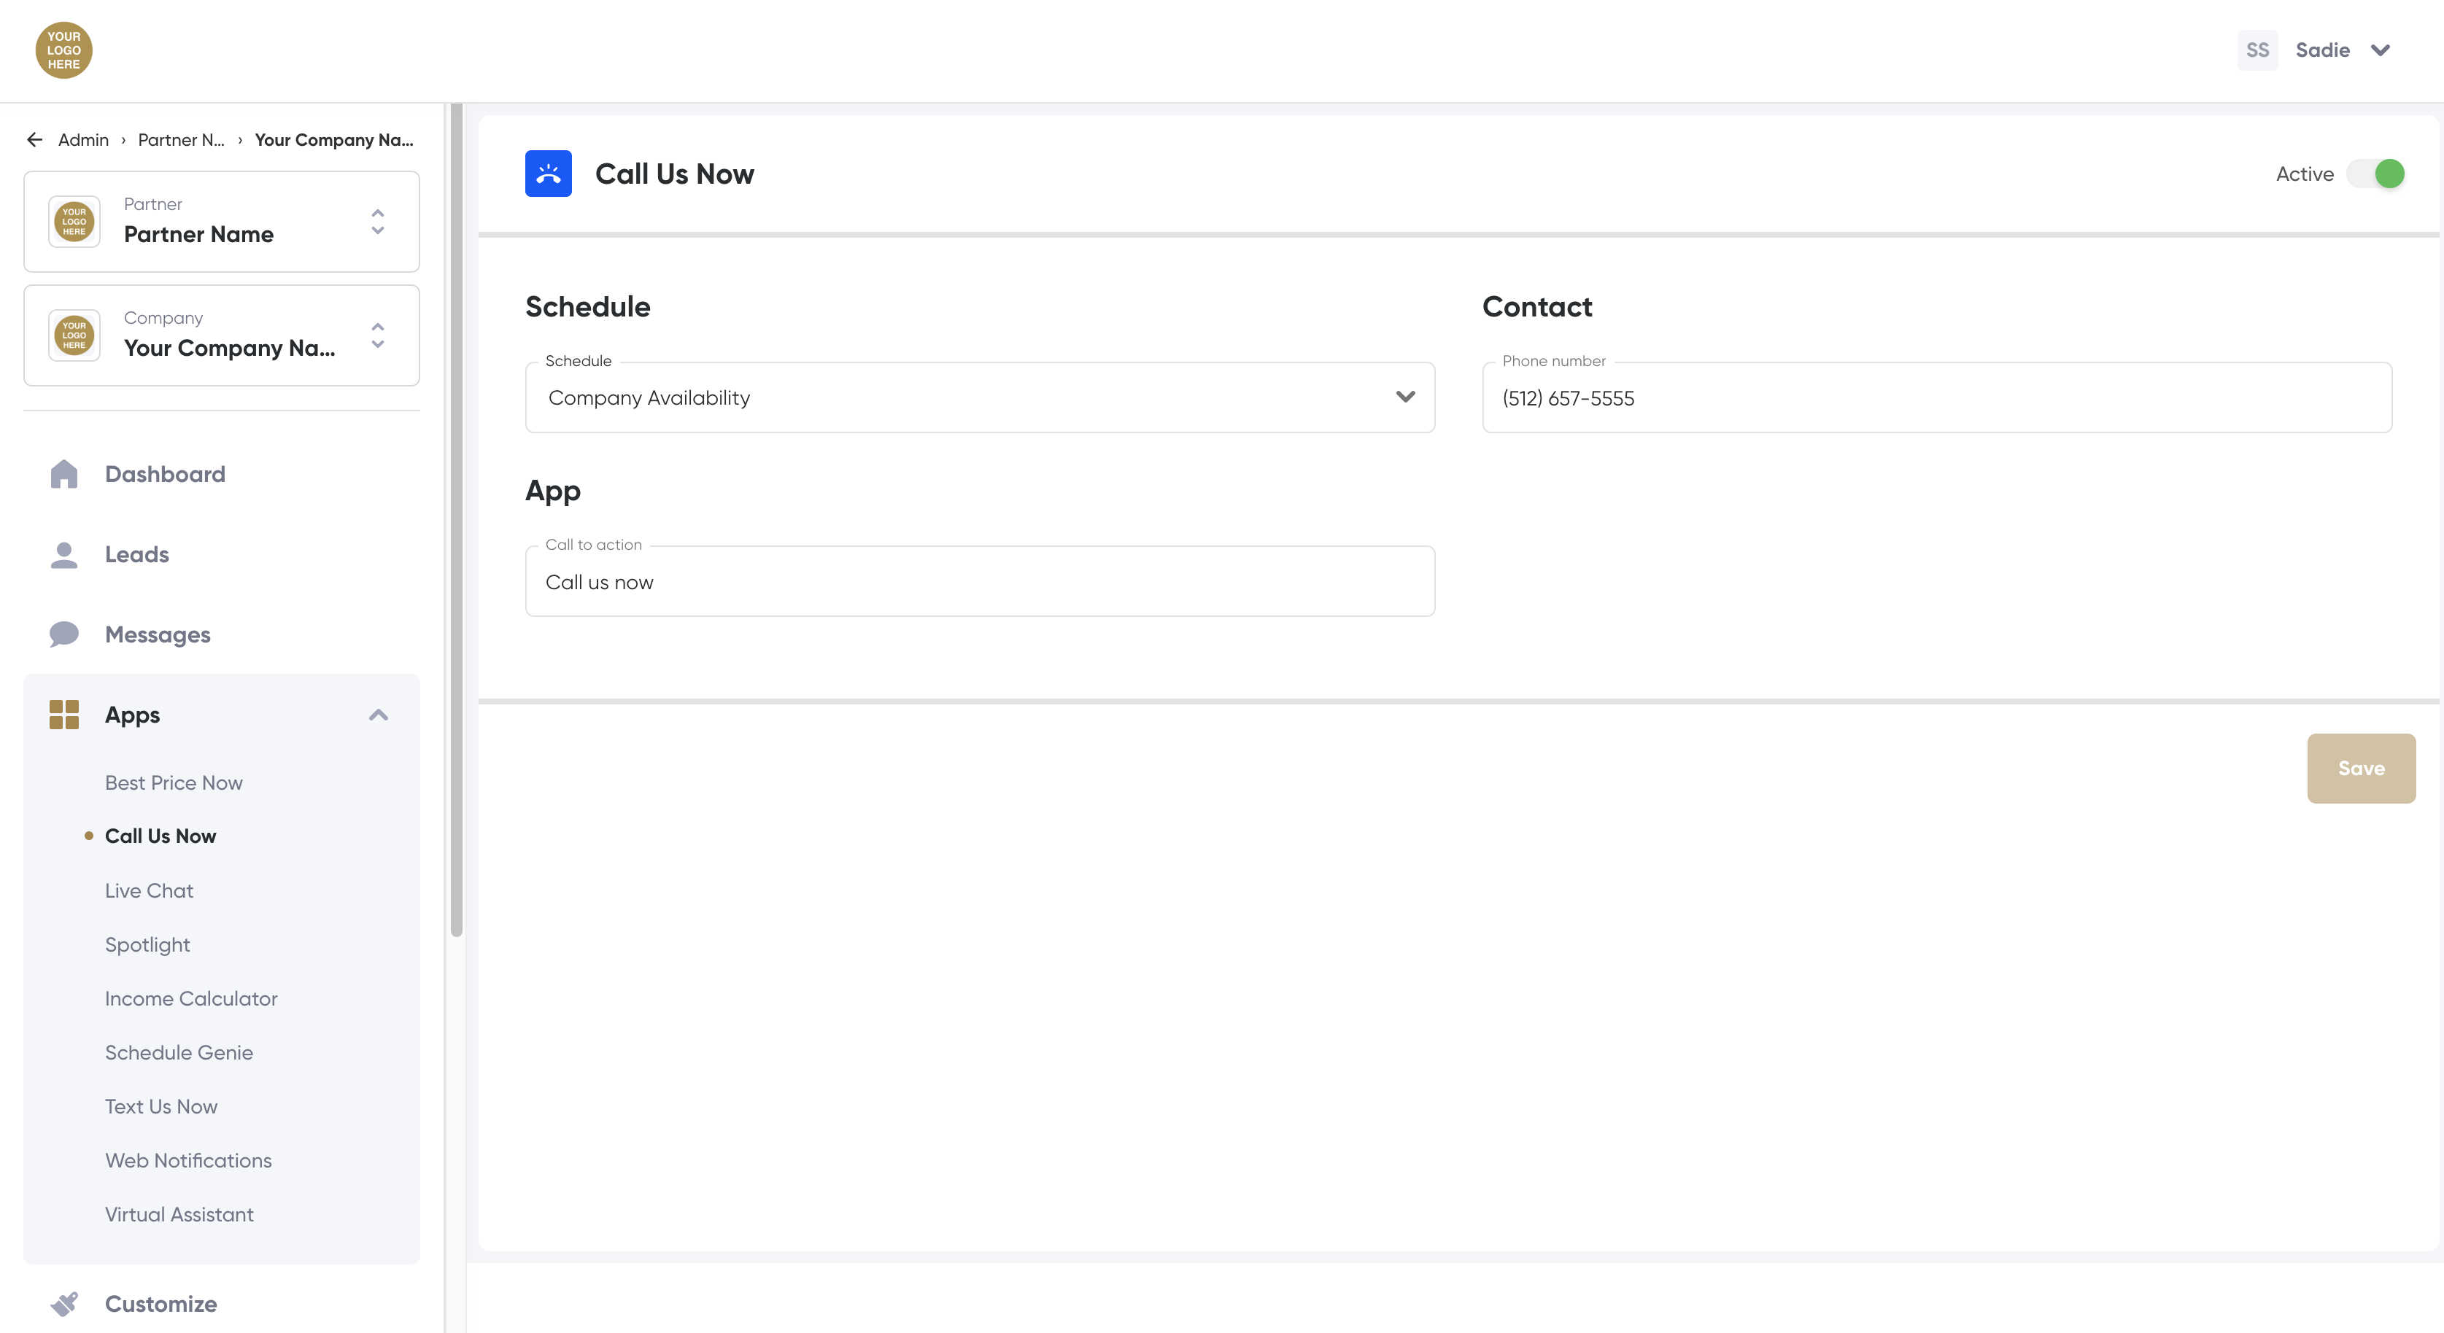
Task: Go to Admin breadcrumb link
Action: coord(83,140)
